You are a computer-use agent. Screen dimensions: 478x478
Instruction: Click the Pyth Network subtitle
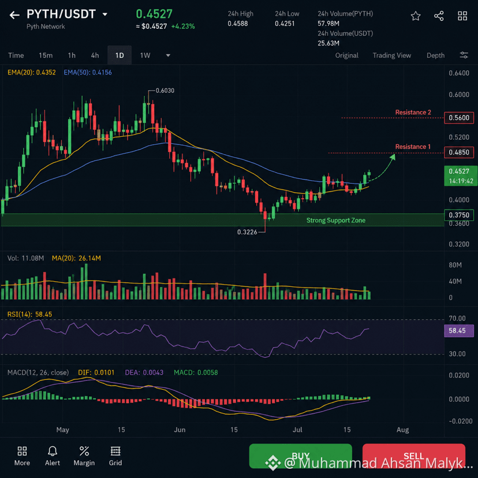click(46, 27)
